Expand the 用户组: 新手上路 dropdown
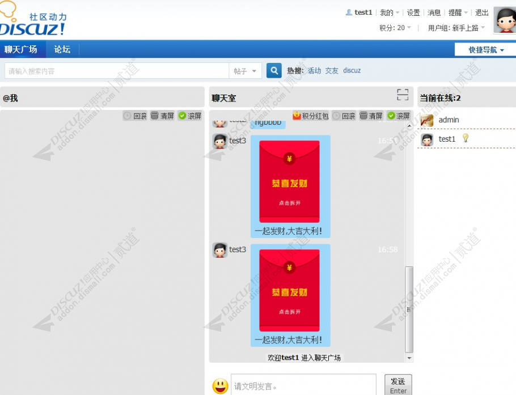 pyautogui.click(x=456, y=28)
